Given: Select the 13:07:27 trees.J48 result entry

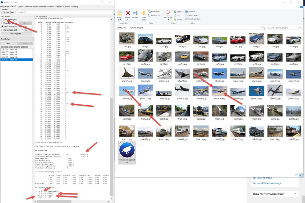Looking at the screenshot, I should coord(9,50).
